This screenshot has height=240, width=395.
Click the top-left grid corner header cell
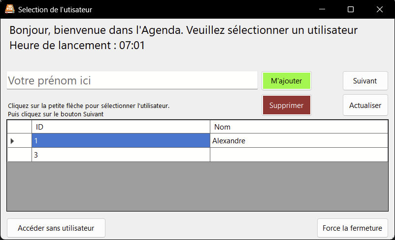tap(20, 127)
